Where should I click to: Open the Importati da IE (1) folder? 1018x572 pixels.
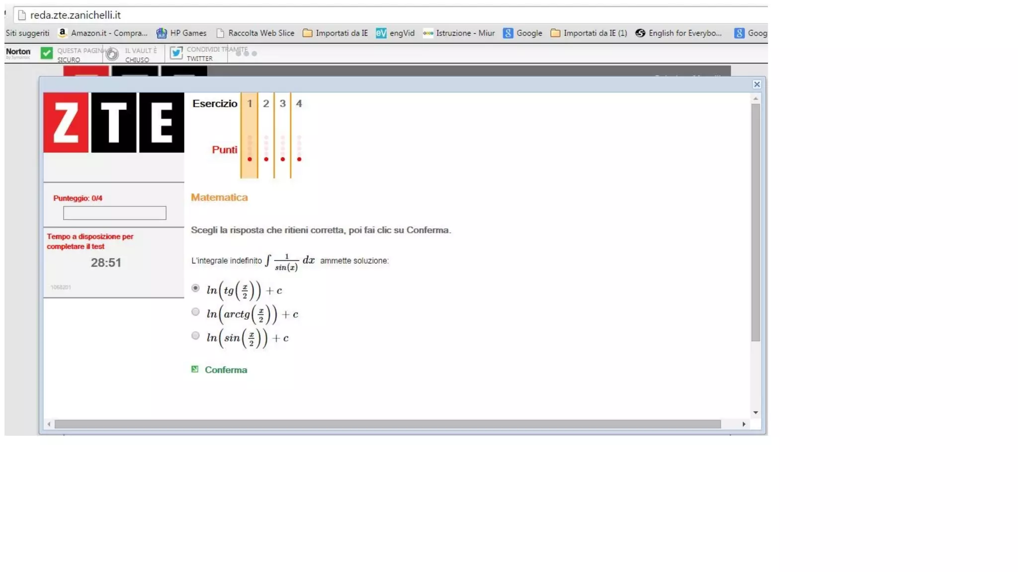pyautogui.click(x=589, y=33)
